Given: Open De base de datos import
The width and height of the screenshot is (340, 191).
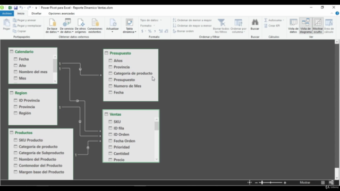Looking at the screenshot, I should (x=52, y=26).
